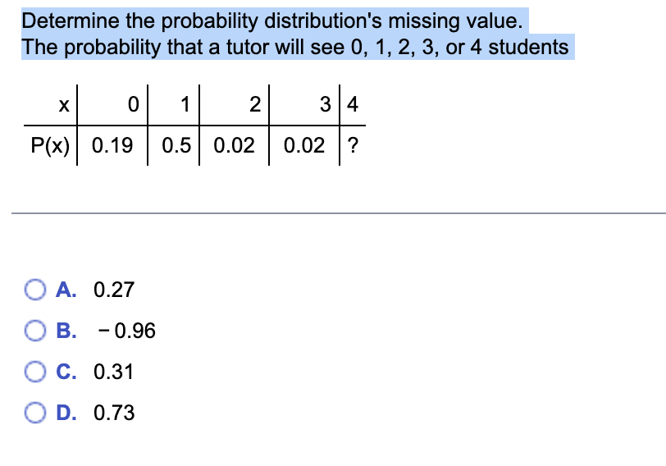Image resolution: width=666 pixels, height=466 pixels.
Task: Click the answer value 0.27
Action: (x=114, y=290)
